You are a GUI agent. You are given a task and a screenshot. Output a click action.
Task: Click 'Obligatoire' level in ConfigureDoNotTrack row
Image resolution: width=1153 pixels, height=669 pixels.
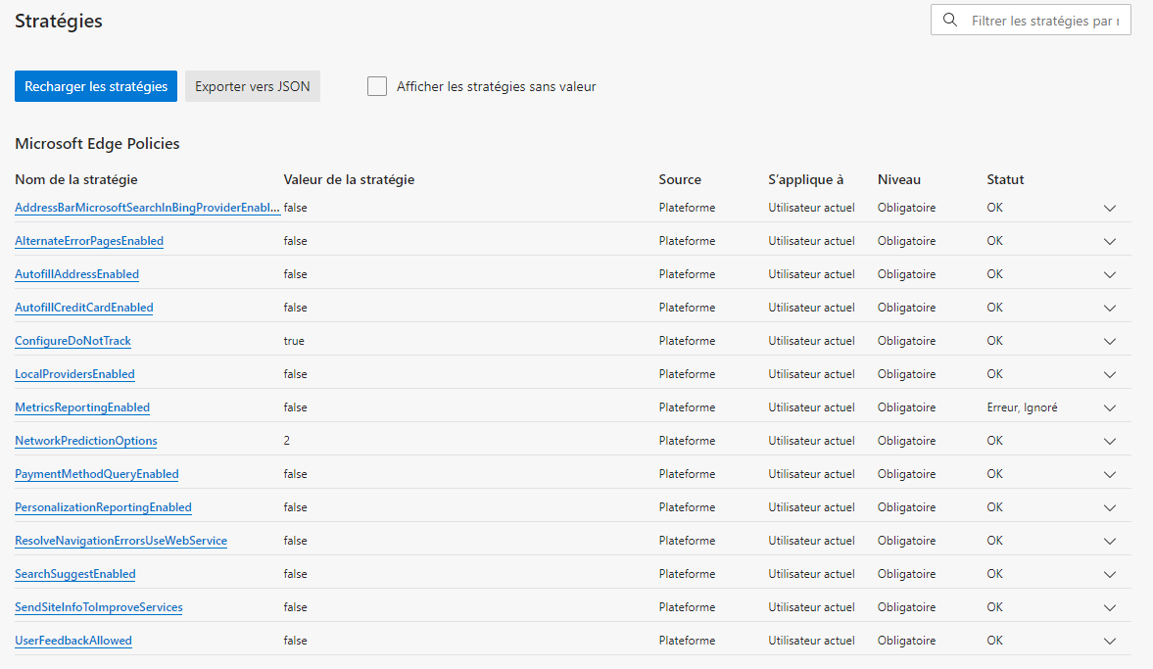[907, 341]
